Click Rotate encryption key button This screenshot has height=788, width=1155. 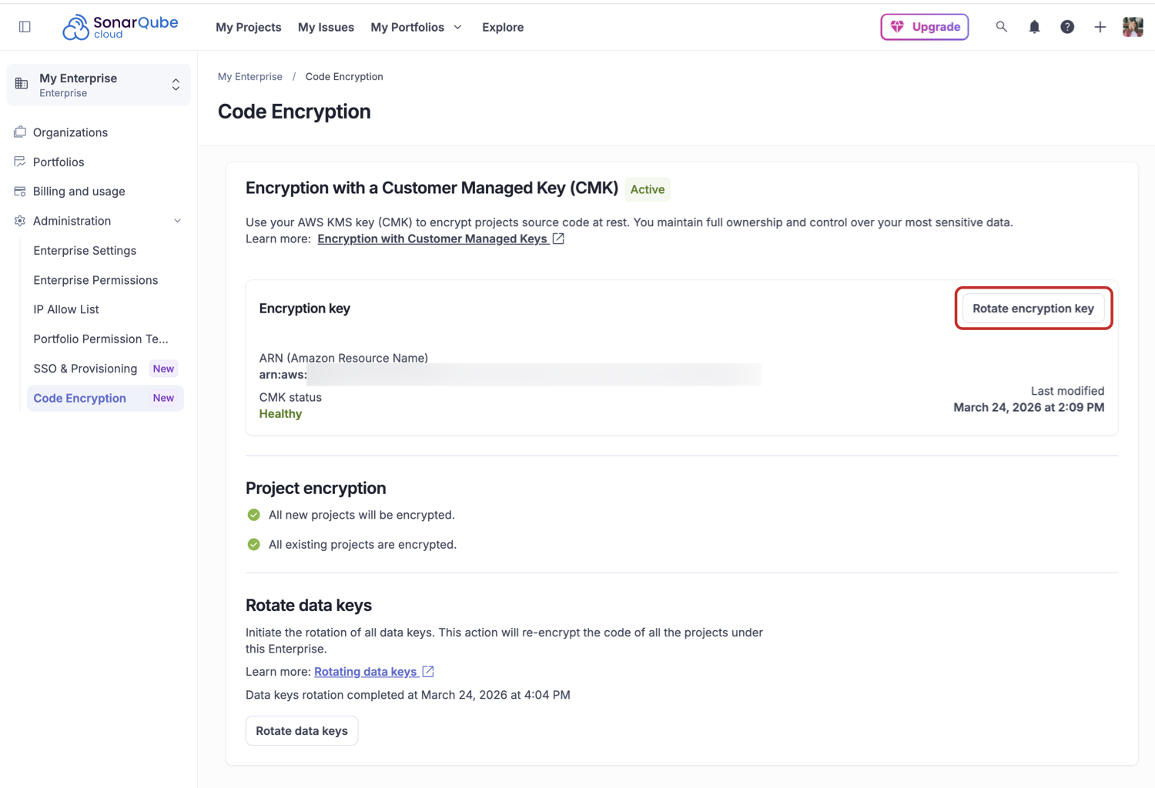(1033, 309)
